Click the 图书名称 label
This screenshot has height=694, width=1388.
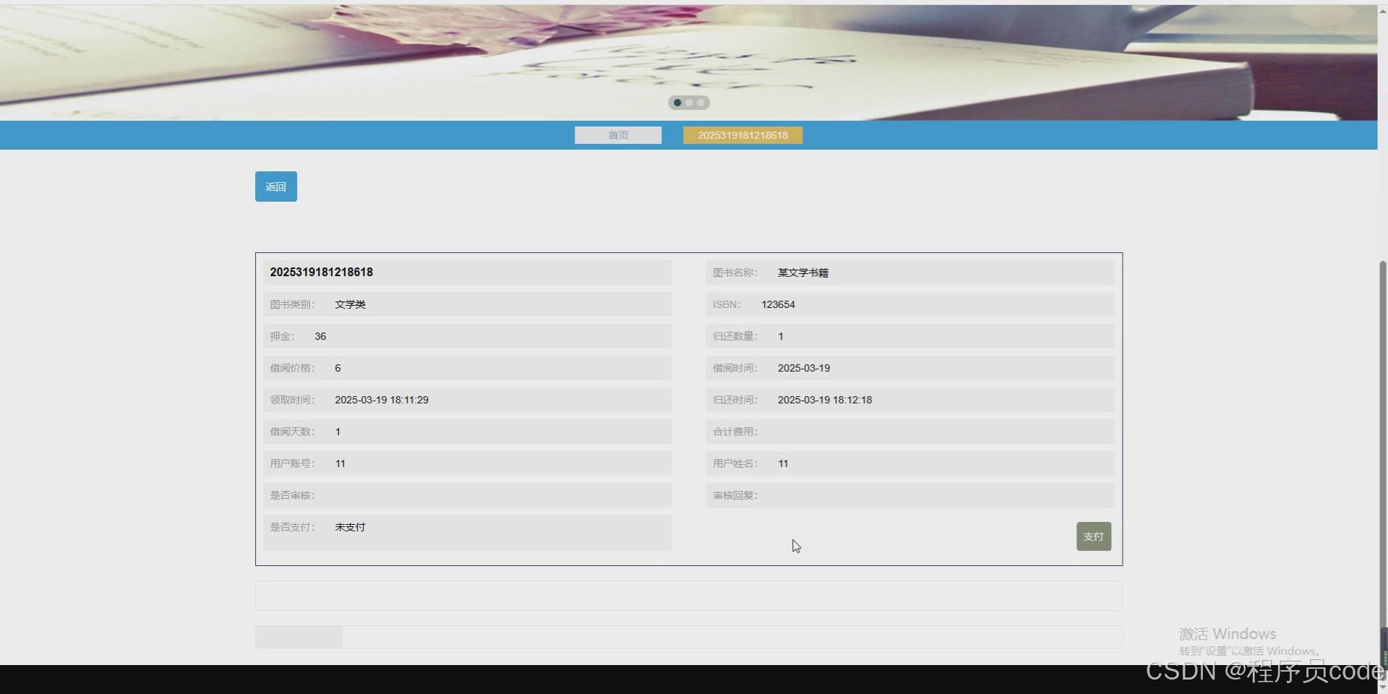735,273
